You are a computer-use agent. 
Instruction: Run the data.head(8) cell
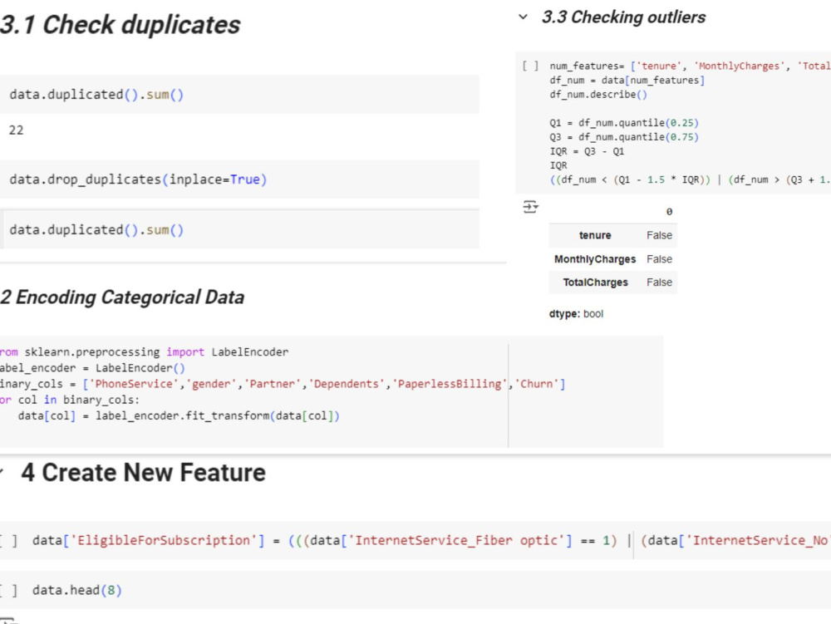[x=9, y=590]
